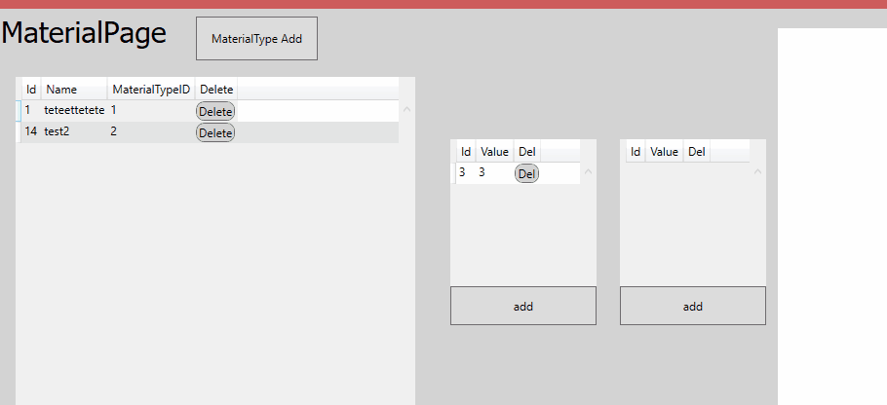Click Del header in the empty grid
Image resolution: width=887 pixels, height=405 pixels.
pyautogui.click(x=696, y=152)
